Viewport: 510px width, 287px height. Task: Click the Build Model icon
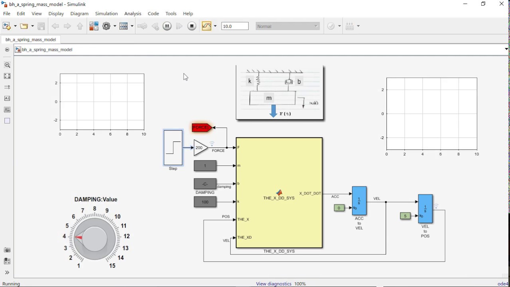350,26
